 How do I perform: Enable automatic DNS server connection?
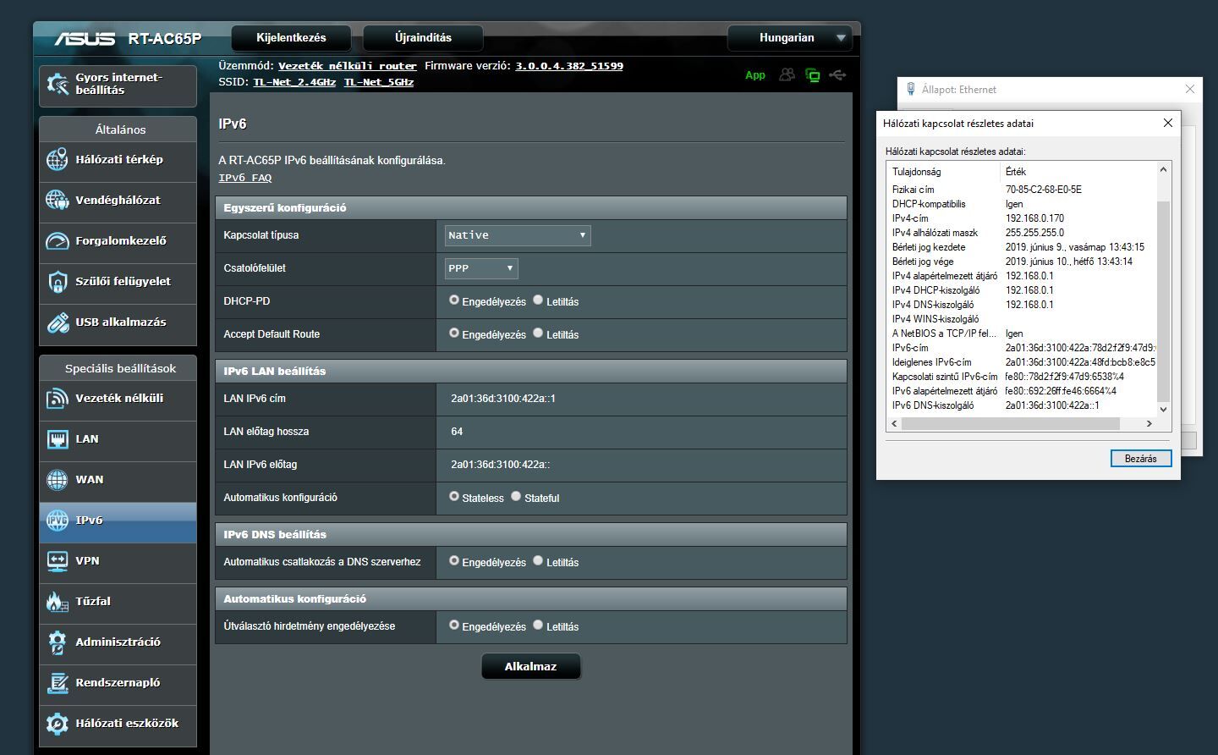point(454,561)
